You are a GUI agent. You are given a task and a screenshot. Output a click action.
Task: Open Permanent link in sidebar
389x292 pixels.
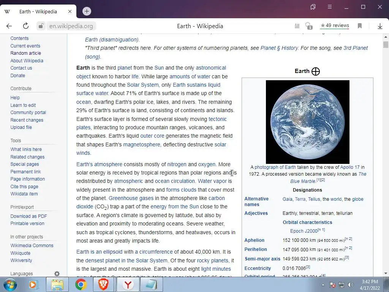pyautogui.click(x=25, y=171)
